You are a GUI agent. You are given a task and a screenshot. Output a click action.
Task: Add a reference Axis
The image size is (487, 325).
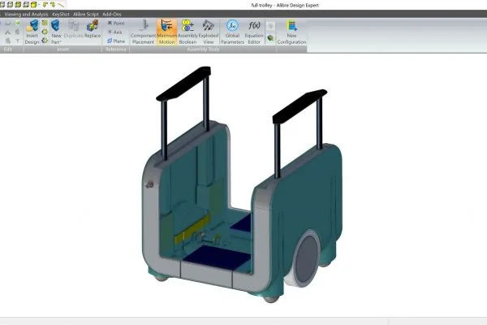pos(114,32)
